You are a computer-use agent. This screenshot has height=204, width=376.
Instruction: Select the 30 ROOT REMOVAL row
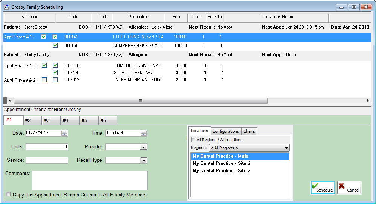click(187, 73)
